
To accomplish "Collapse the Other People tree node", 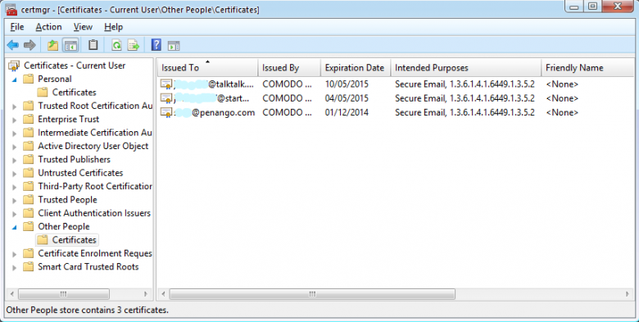I will point(15,227).
